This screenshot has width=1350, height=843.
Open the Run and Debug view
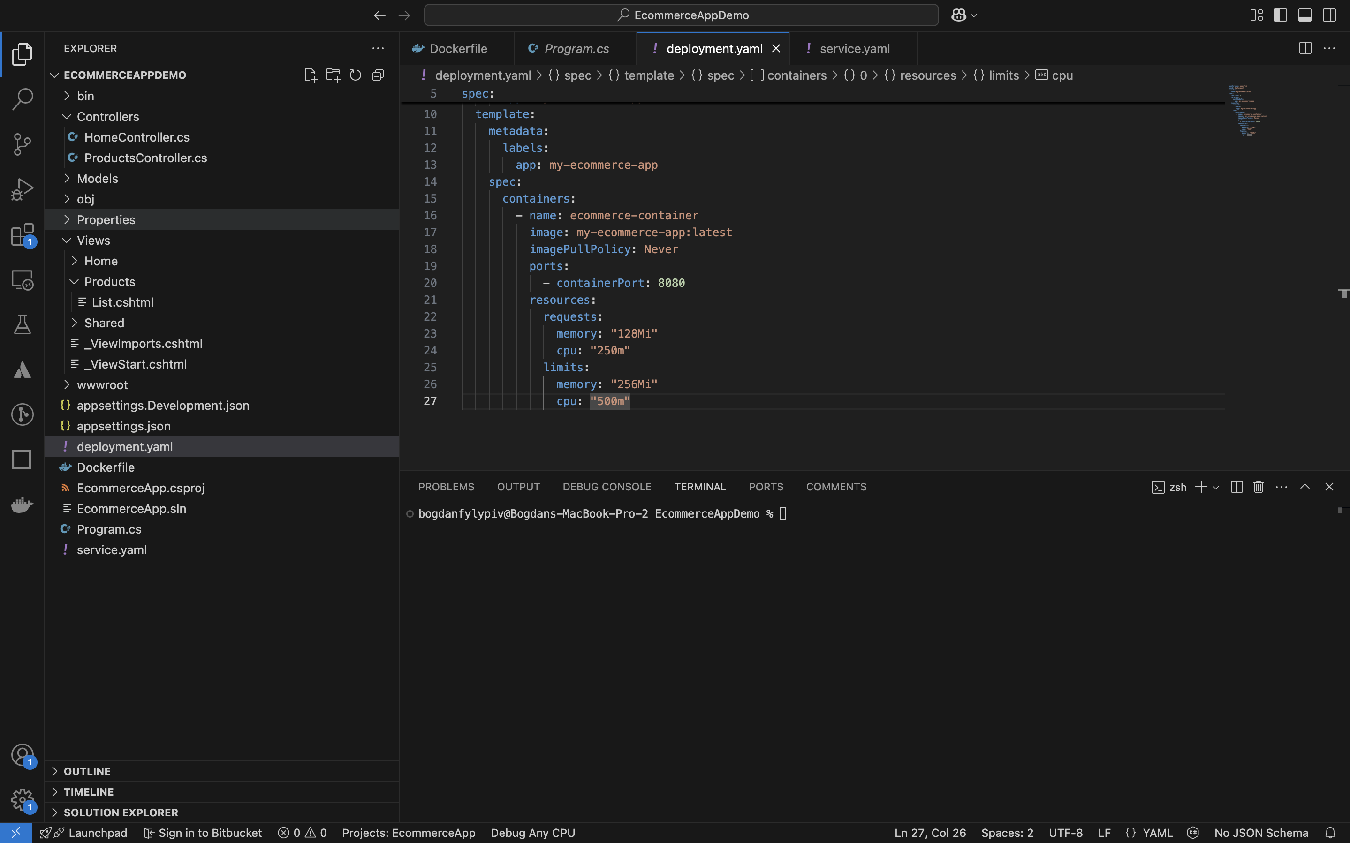coord(23,189)
